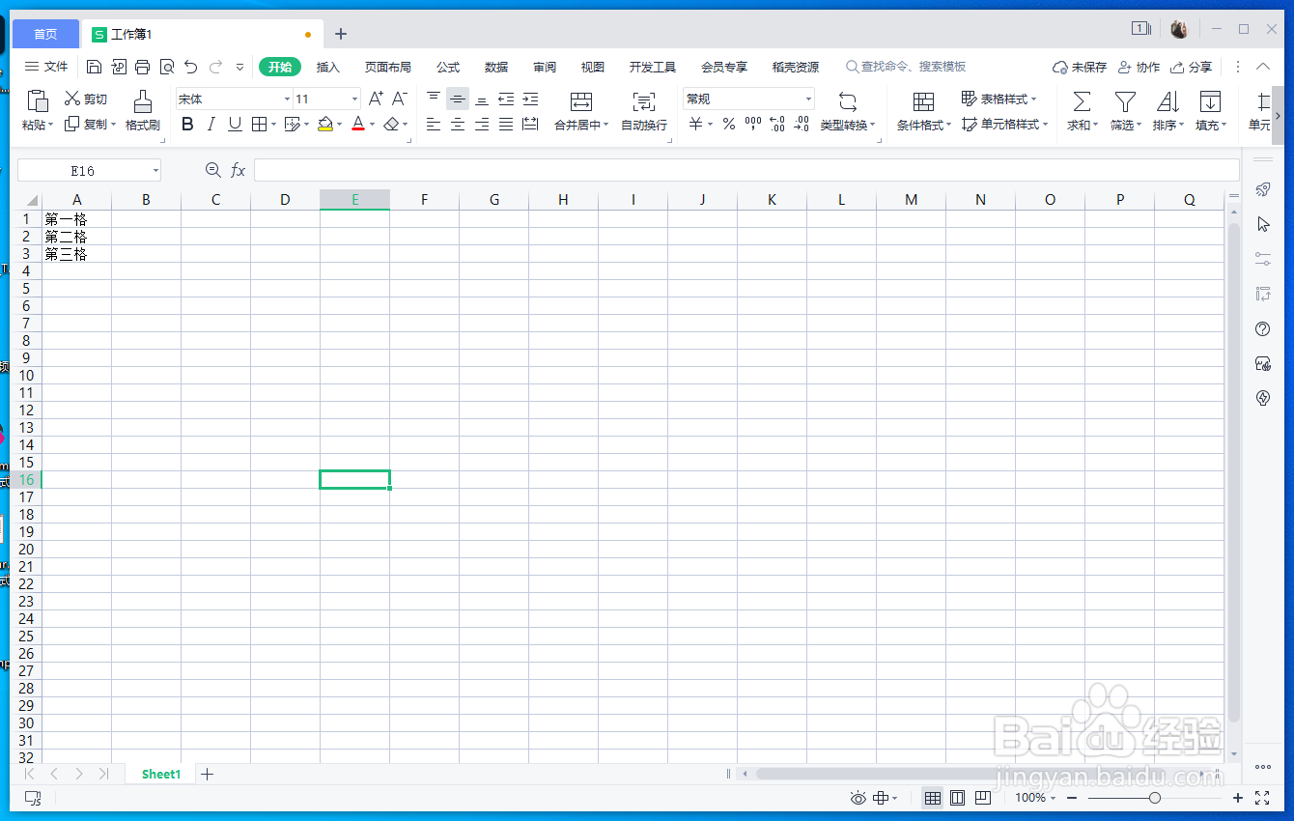Click the increase indent icon
The image size is (1294, 821).
pyautogui.click(x=530, y=99)
